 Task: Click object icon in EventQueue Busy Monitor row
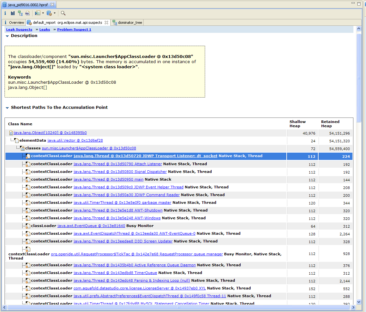click(x=28, y=226)
